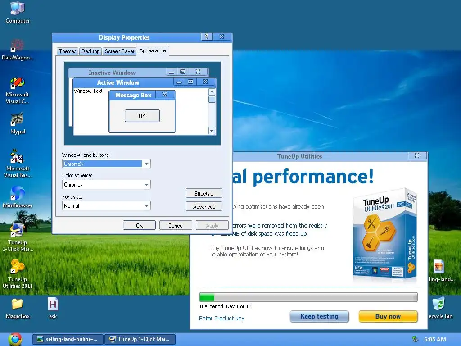
Task: Click the preview scrollbar down arrow
Action: click(212, 131)
